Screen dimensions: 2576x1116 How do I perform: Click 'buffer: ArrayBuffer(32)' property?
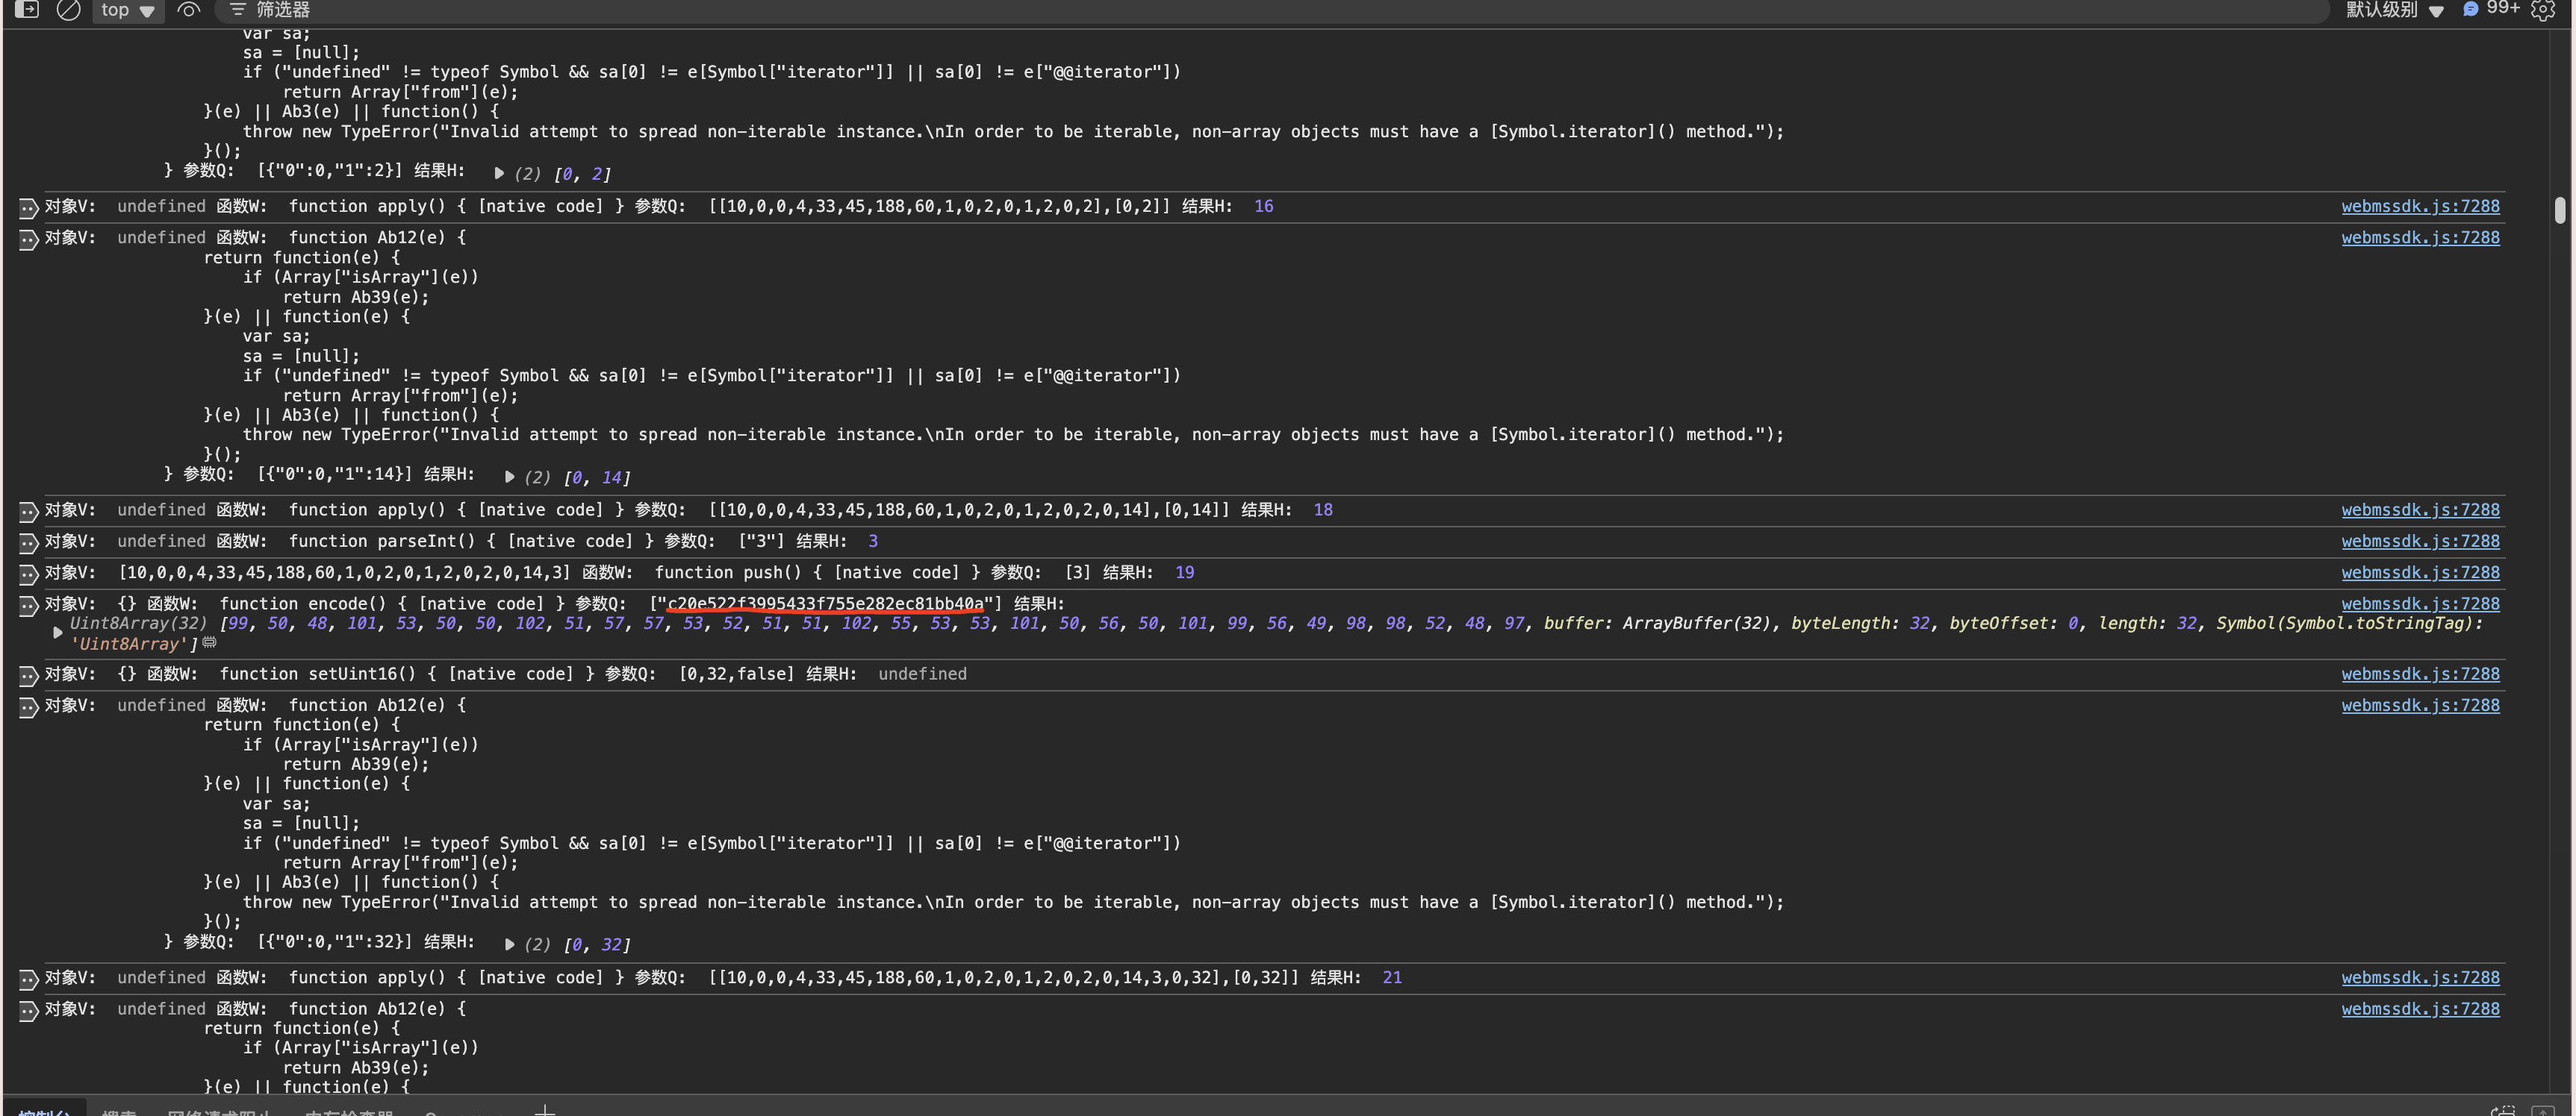(1658, 622)
